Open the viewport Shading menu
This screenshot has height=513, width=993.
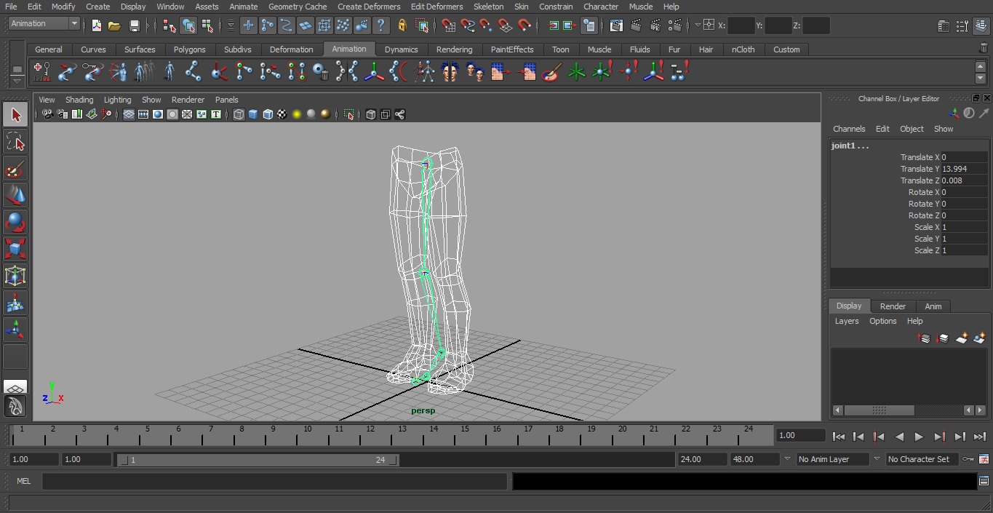[x=79, y=100]
